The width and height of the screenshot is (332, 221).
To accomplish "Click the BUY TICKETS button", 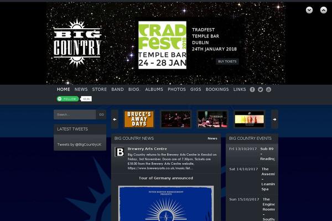I will (x=227, y=61).
